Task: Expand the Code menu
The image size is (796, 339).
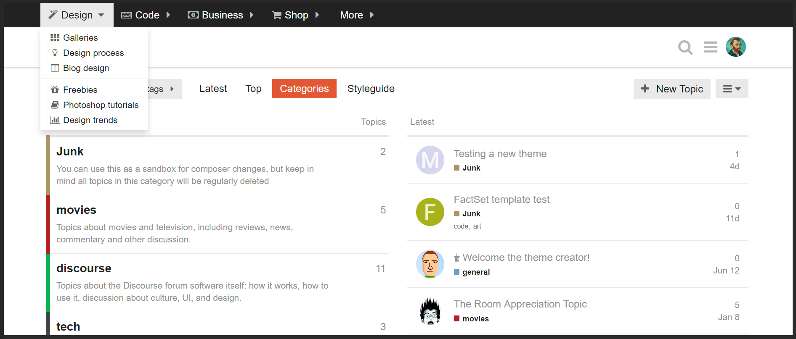Action: coord(146,15)
